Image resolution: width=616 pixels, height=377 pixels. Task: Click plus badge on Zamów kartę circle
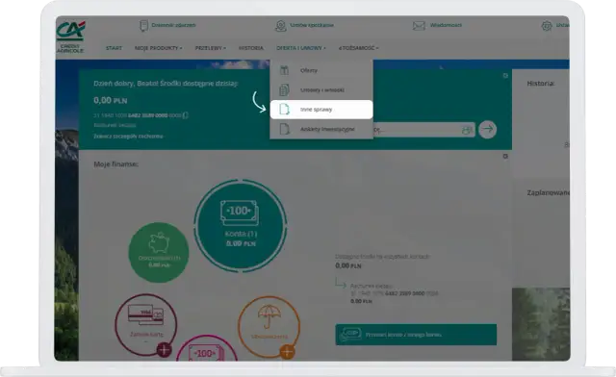pos(164,349)
